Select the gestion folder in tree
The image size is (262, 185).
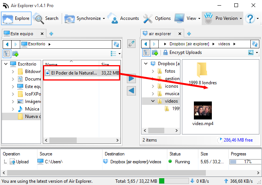pos(168,79)
